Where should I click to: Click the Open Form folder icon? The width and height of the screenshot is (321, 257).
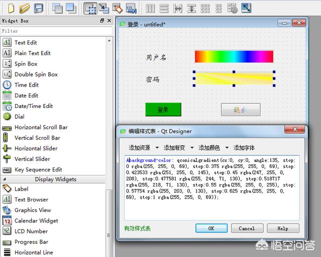pos(25,8)
